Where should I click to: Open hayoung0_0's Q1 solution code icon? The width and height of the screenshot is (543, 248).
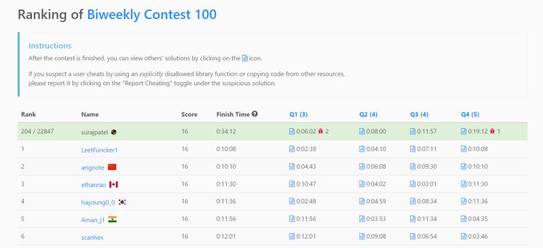tap(292, 202)
